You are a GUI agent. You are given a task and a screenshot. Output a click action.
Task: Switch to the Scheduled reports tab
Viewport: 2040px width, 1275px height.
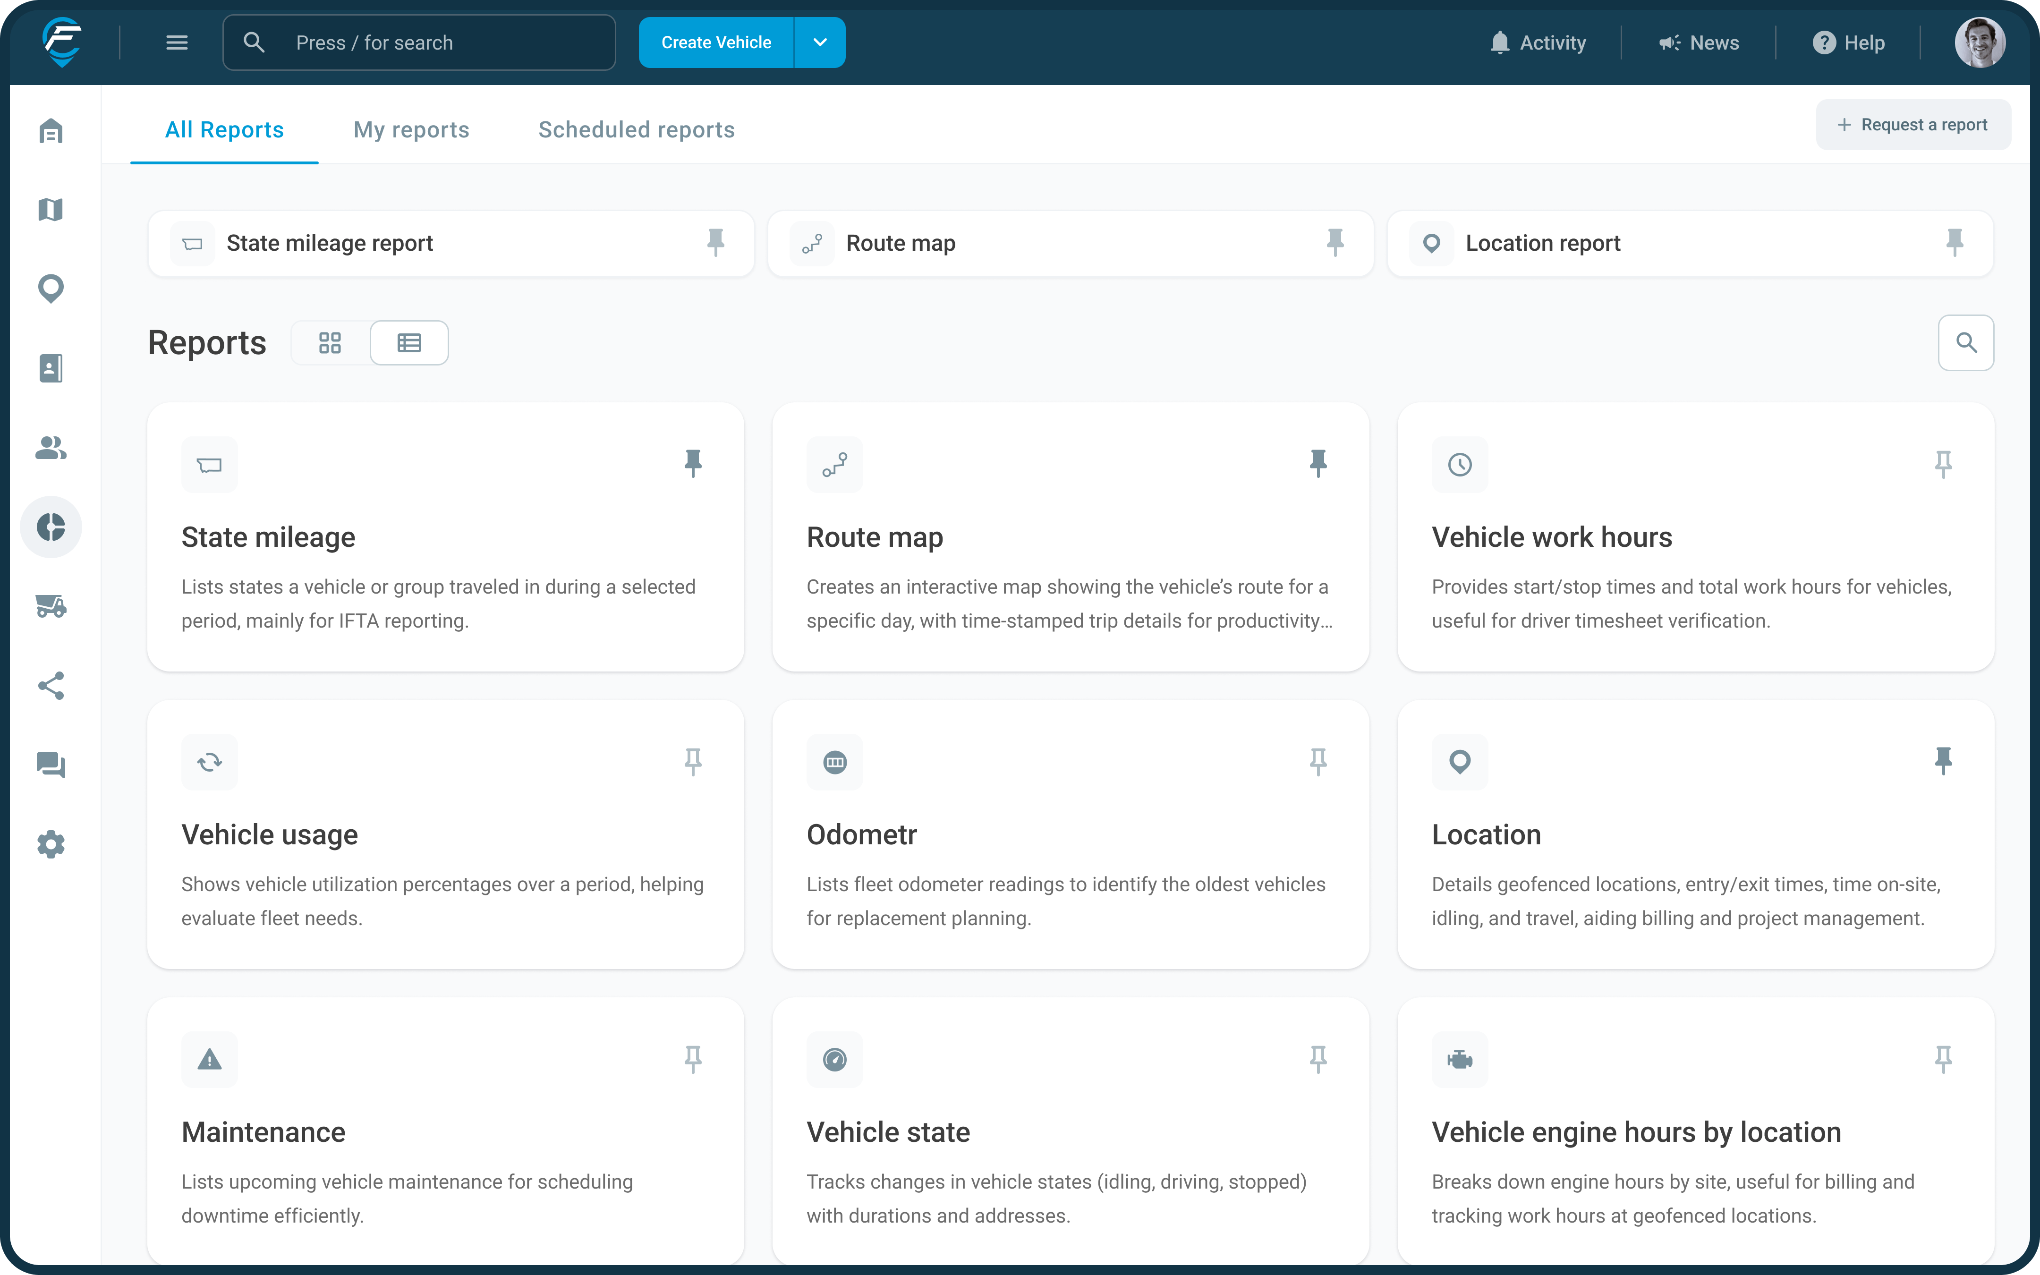pyautogui.click(x=637, y=129)
